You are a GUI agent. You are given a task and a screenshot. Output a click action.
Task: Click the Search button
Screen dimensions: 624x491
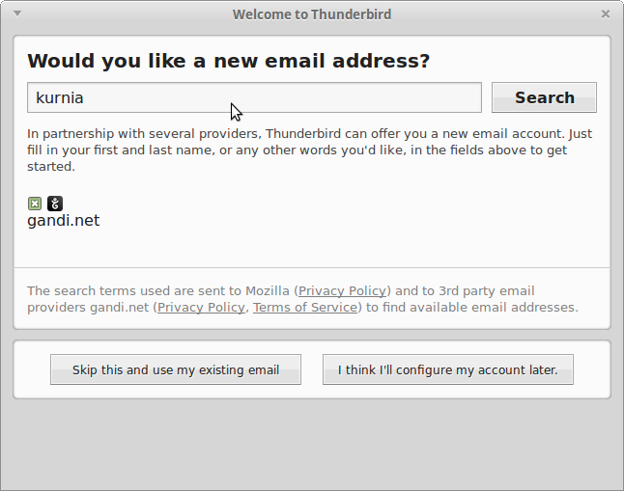(x=544, y=97)
